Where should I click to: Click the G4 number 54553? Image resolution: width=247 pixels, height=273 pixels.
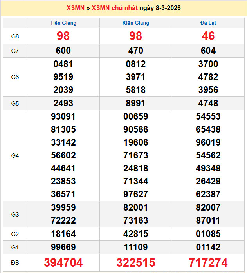click(x=208, y=116)
